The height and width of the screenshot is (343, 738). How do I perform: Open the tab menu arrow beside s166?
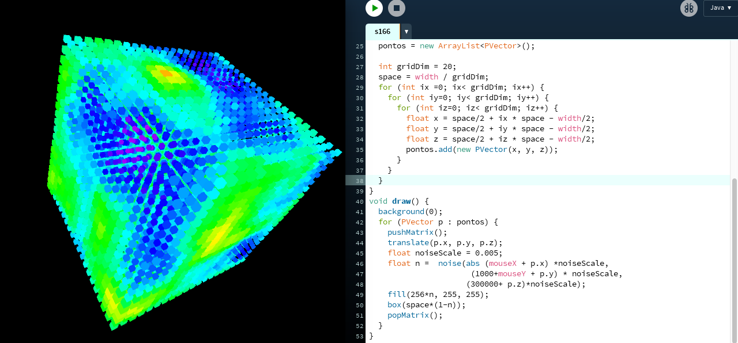coord(406,32)
